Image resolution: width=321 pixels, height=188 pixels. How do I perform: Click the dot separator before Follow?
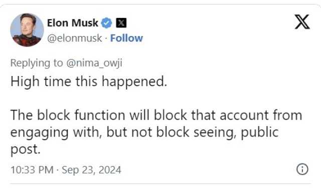click(106, 38)
